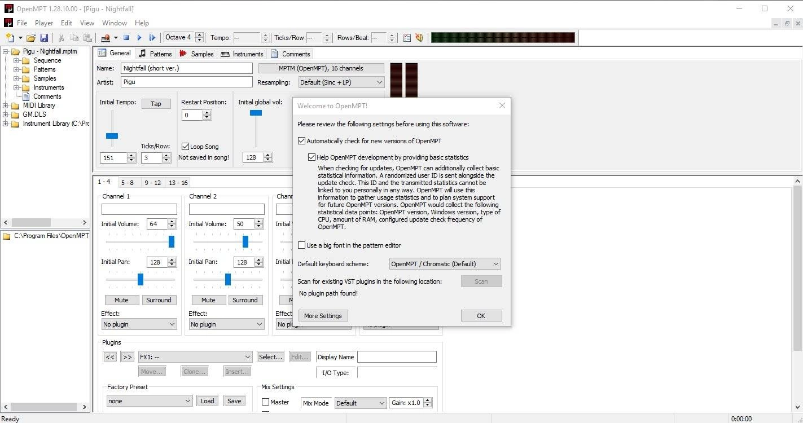
Task: Click the MIDI record keyboard icon
Action: 105,38
